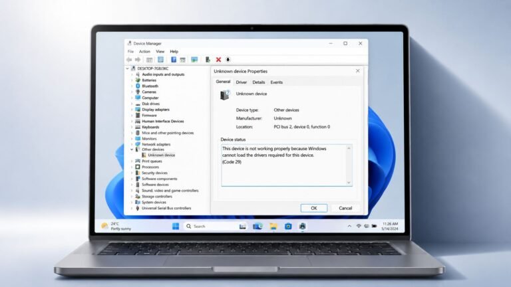Switch to the Details tab
The width and height of the screenshot is (511, 287).
(259, 82)
